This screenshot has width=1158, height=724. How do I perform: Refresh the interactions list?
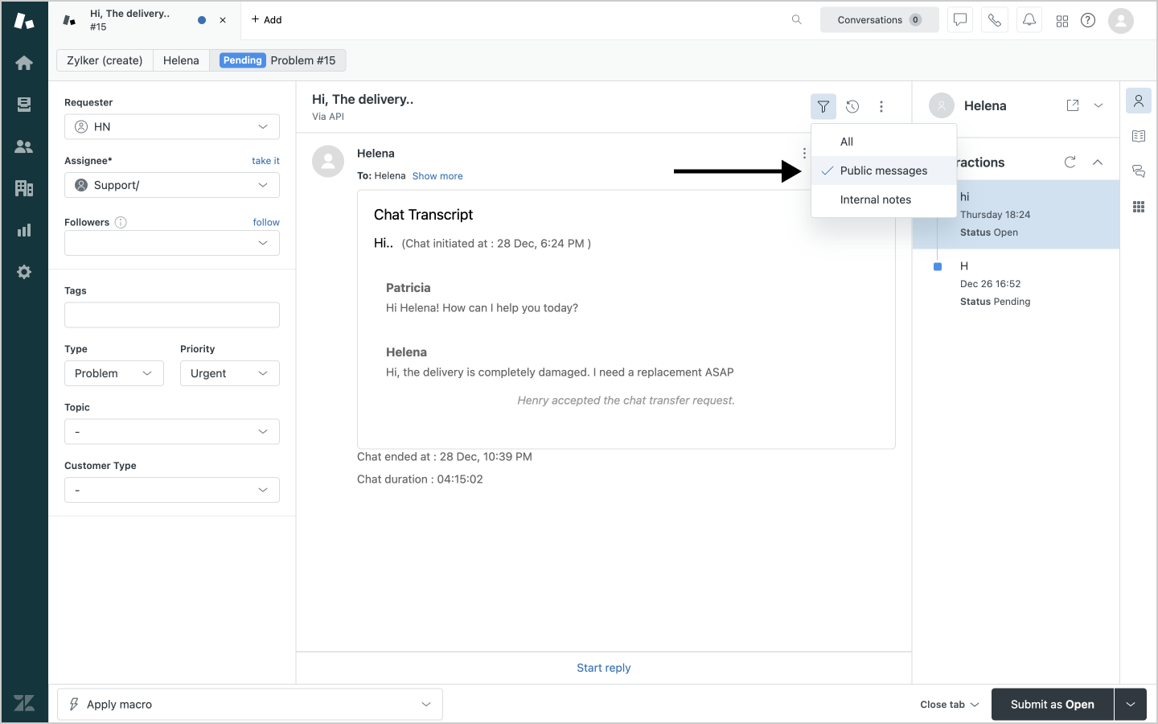[1070, 162]
